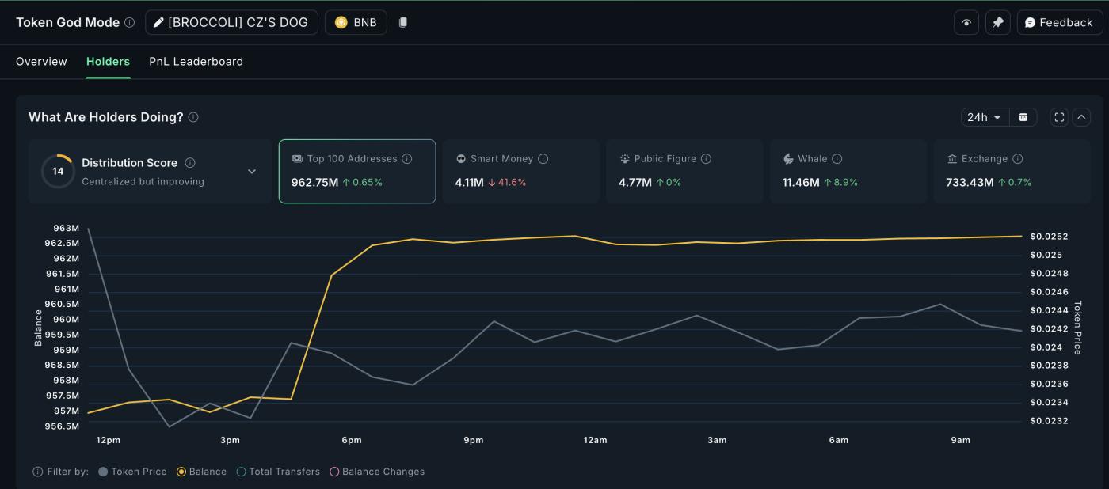The width and height of the screenshot is (1109, 489).
Task: Expand chart to fullscreen
Action: 1059,117
